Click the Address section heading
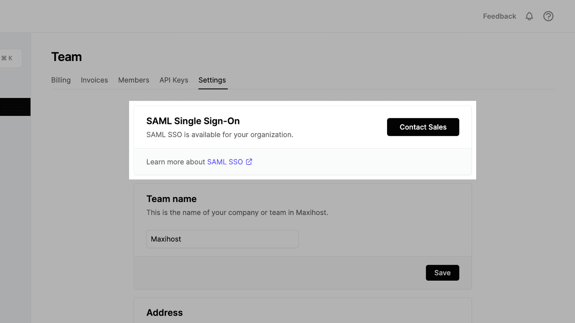 tap(164, 313)
